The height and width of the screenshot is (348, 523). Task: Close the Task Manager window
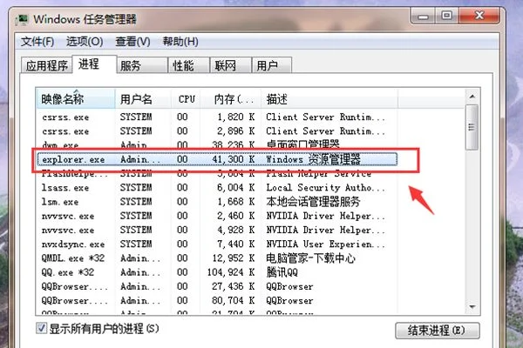(x=479, y=16)
